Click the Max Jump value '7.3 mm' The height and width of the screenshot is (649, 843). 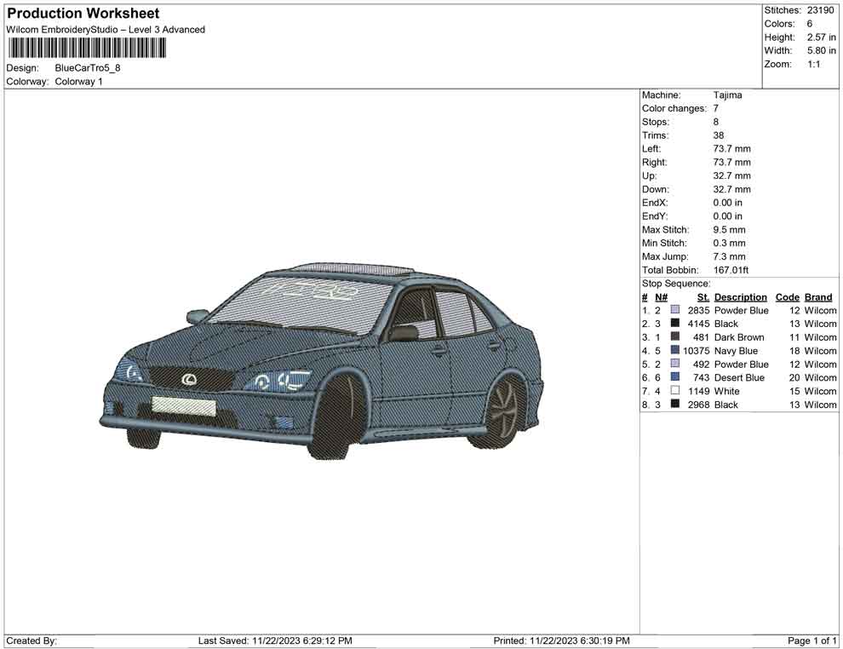coord(730,256)
